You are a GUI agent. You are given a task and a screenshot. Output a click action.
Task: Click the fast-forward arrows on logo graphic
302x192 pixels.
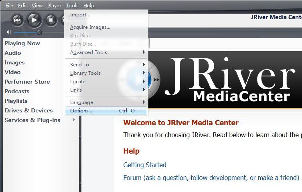(x=156, y=80)
